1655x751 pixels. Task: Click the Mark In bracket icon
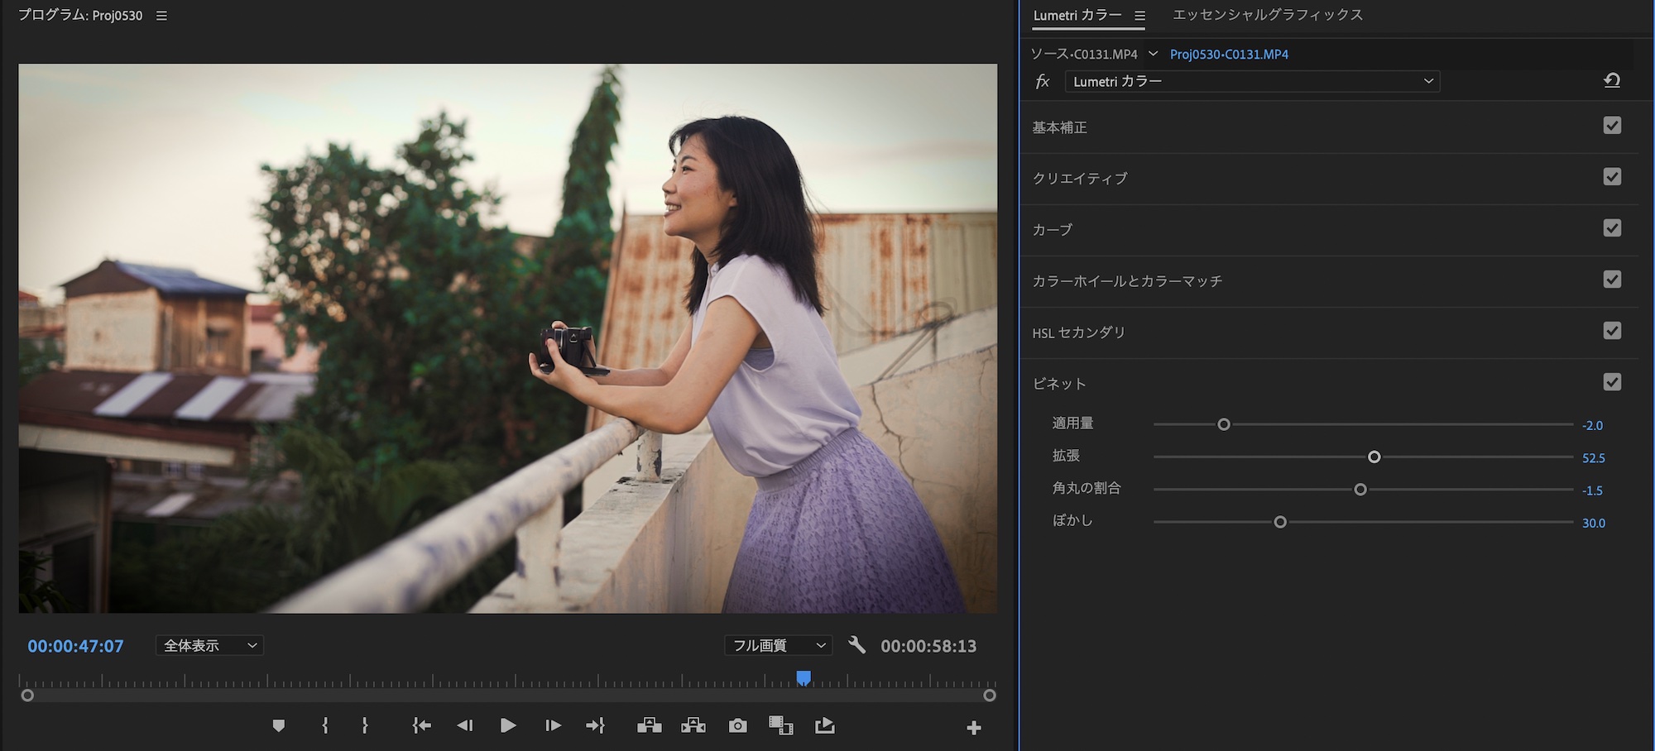tap(325, 726)
